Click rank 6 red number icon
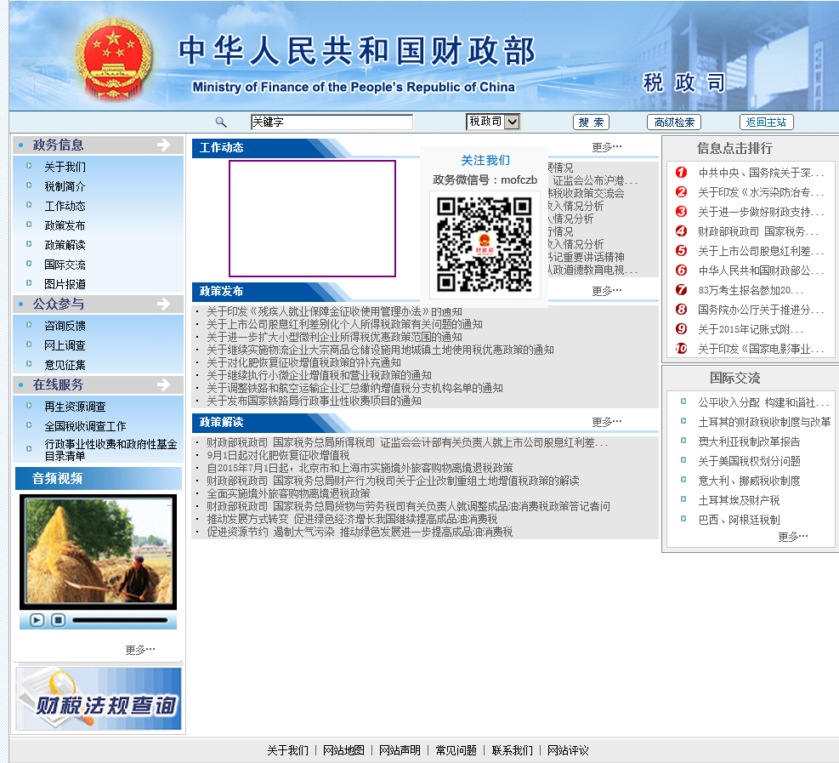This screenshot has height=763, width=839. click(x=681, y=270)
